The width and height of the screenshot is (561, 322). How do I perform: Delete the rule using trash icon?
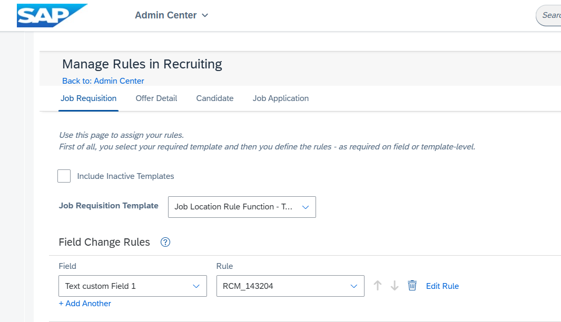click(x=412, y=286)
